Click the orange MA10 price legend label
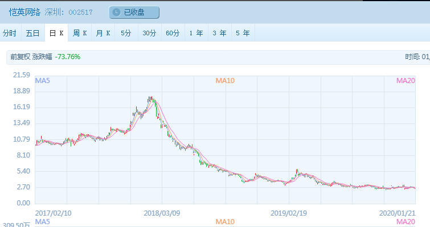Viewport: 430px width, 227px height. coord(225,81)
